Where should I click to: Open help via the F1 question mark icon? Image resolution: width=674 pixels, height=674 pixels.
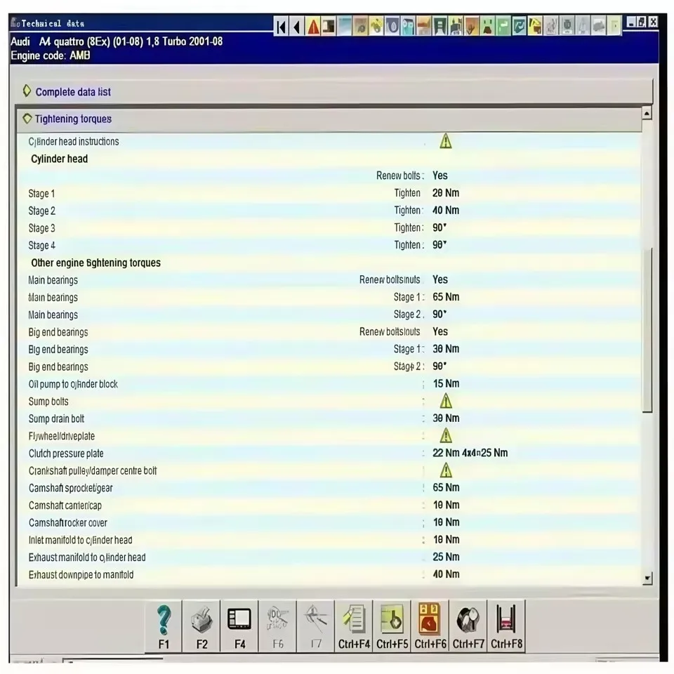[164, 625]
